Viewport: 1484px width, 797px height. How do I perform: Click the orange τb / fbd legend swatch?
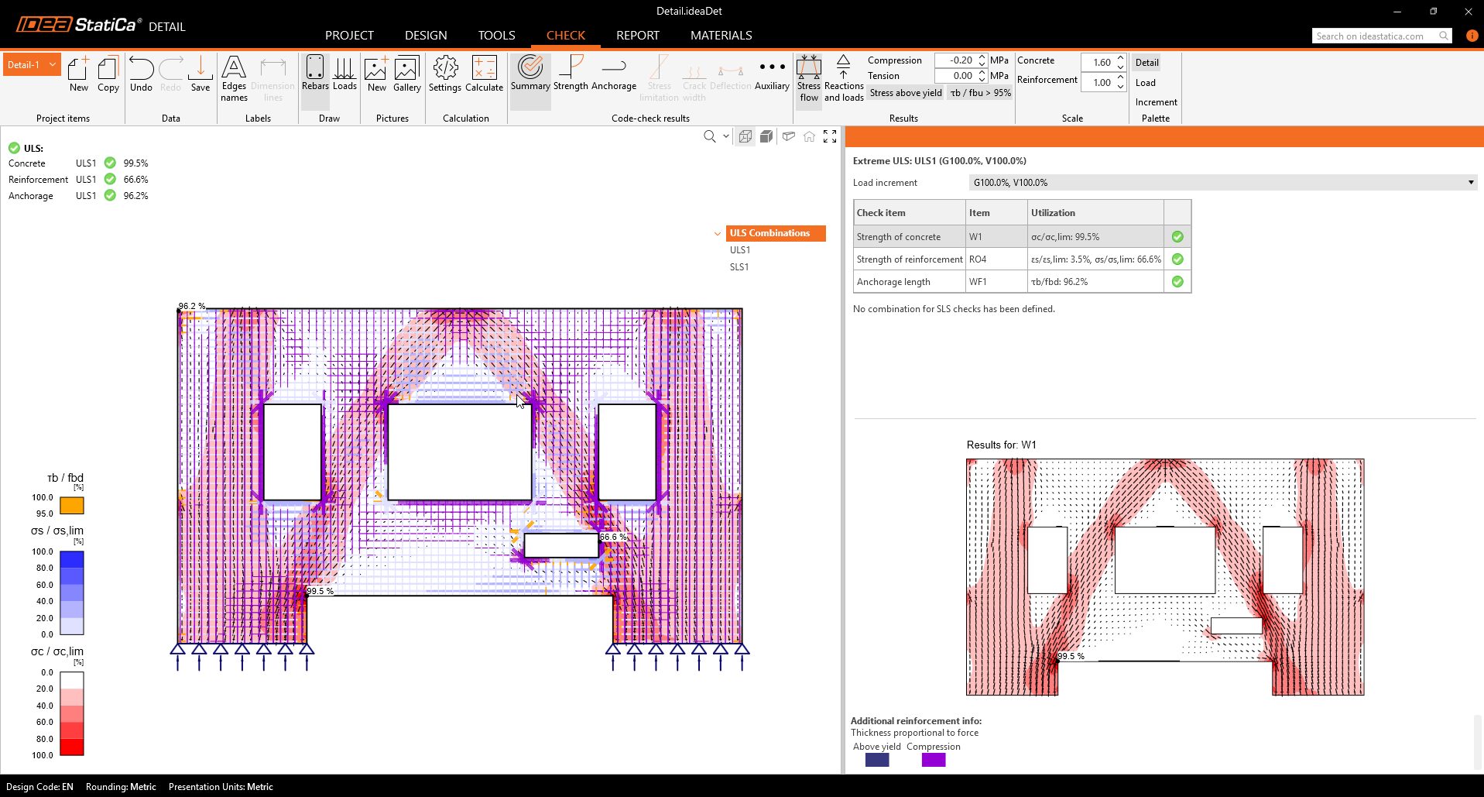[x=72, y=506]
